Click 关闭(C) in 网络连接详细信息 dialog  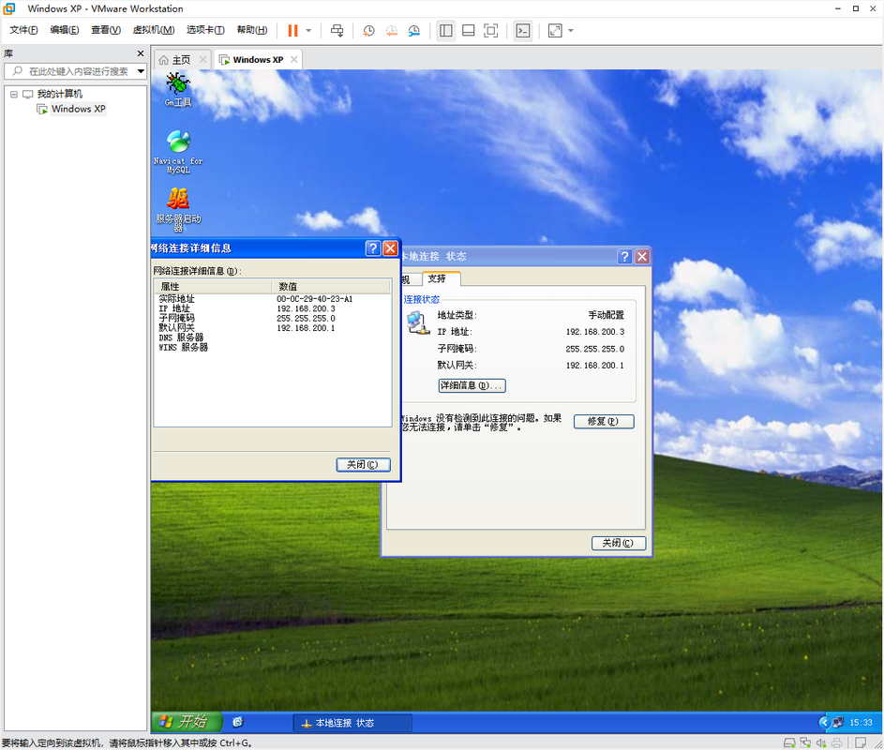coord(363,465)
